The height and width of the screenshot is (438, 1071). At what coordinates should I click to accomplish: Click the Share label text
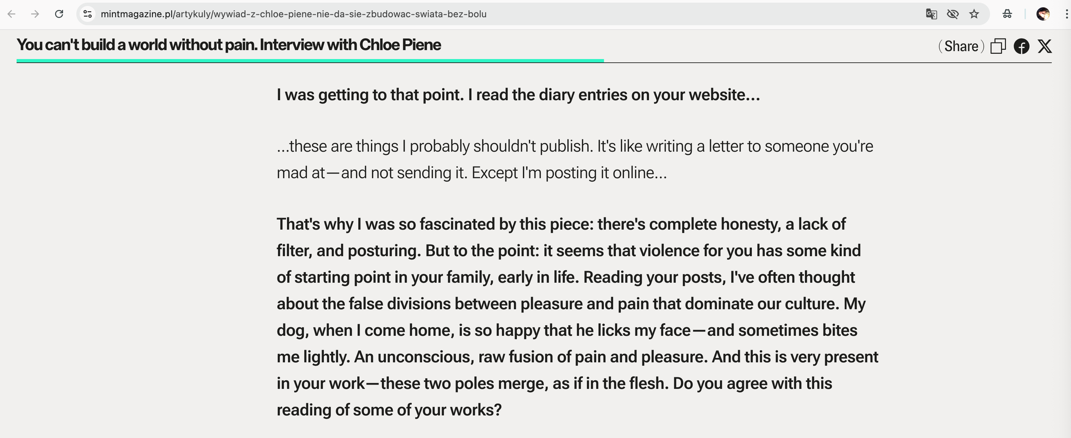961,46
